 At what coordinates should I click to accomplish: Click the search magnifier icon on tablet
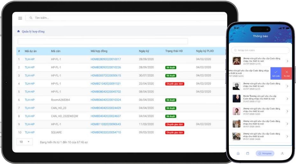31,18
